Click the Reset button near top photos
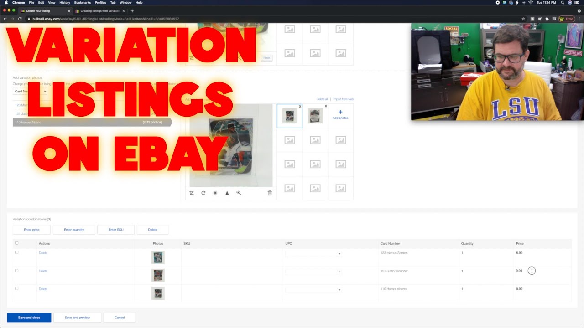The image size is (584, 328). pyautogui.click(x=267, y=58)
